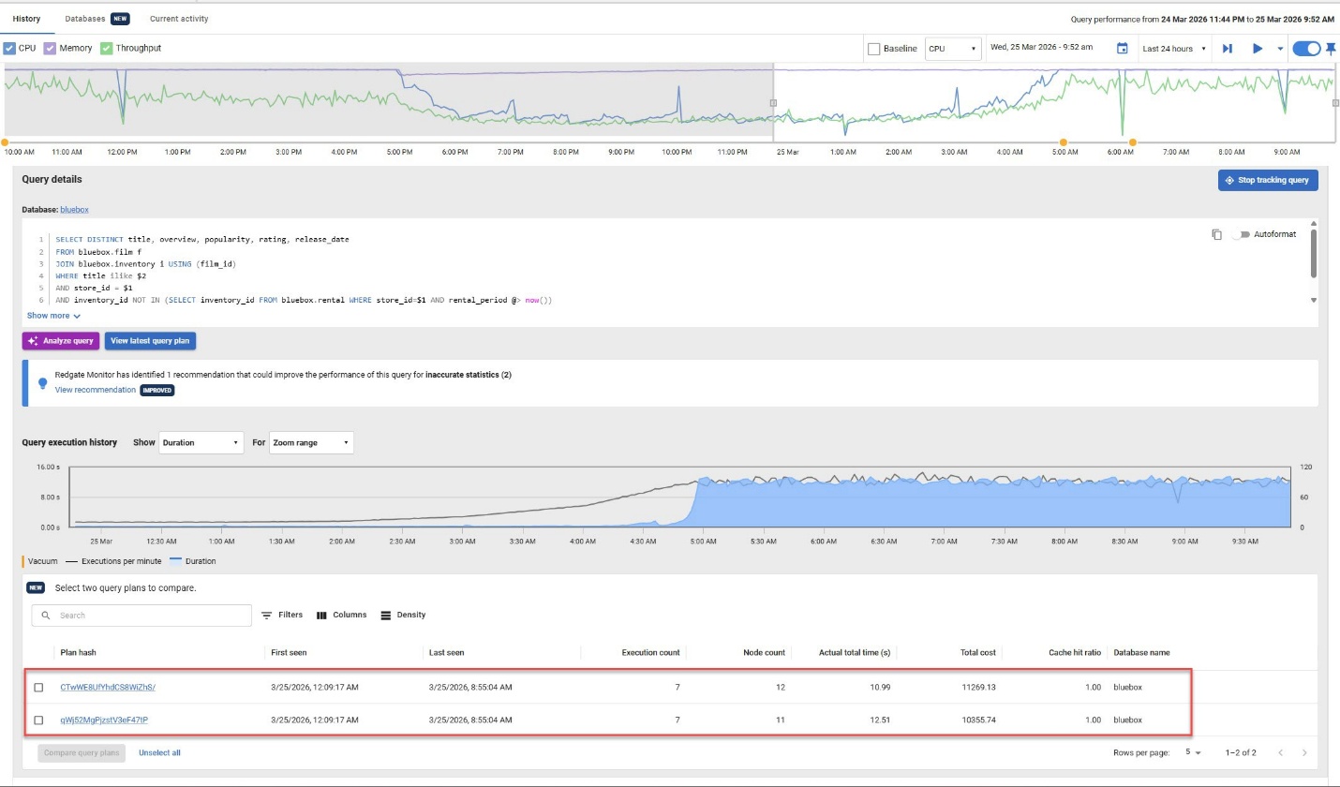Enable the Baseline comparison checkbox
Viewport: 1340px width, 787px height.
(873, 48)
